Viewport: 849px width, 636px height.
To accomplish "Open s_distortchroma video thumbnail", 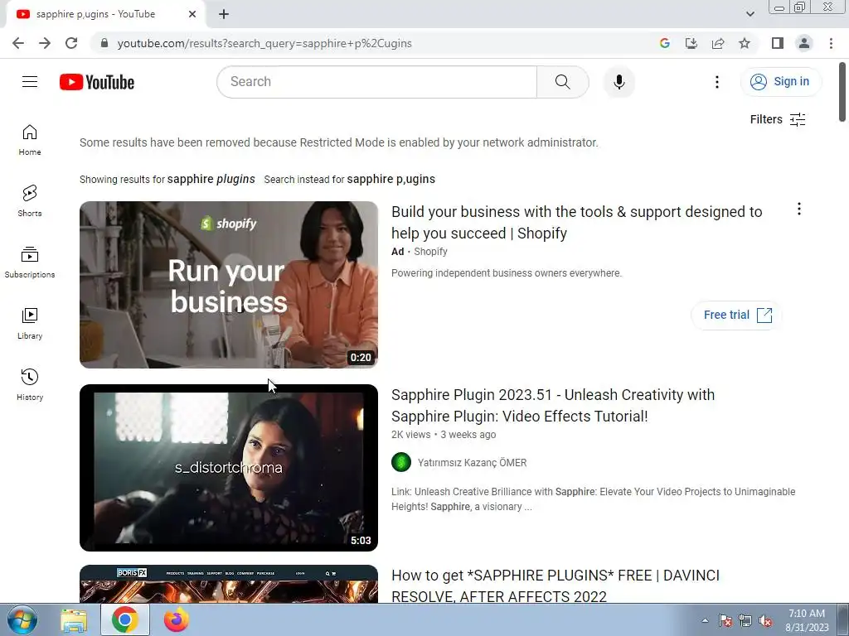I will (x=229, y=468).
